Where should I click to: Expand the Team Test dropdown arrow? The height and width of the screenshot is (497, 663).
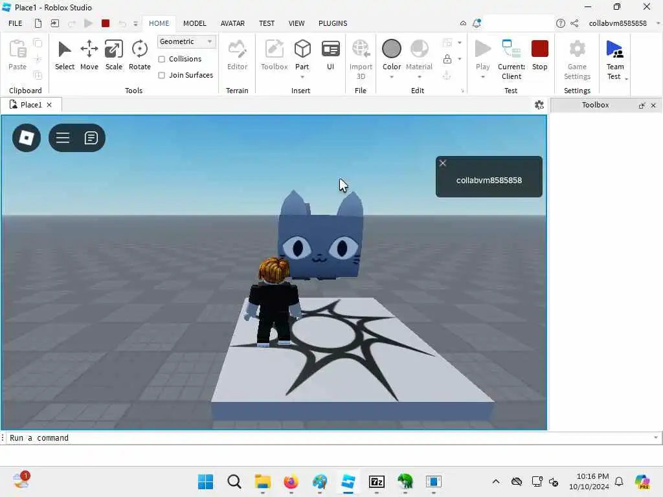pyautogui.click(x=626, y=79)
